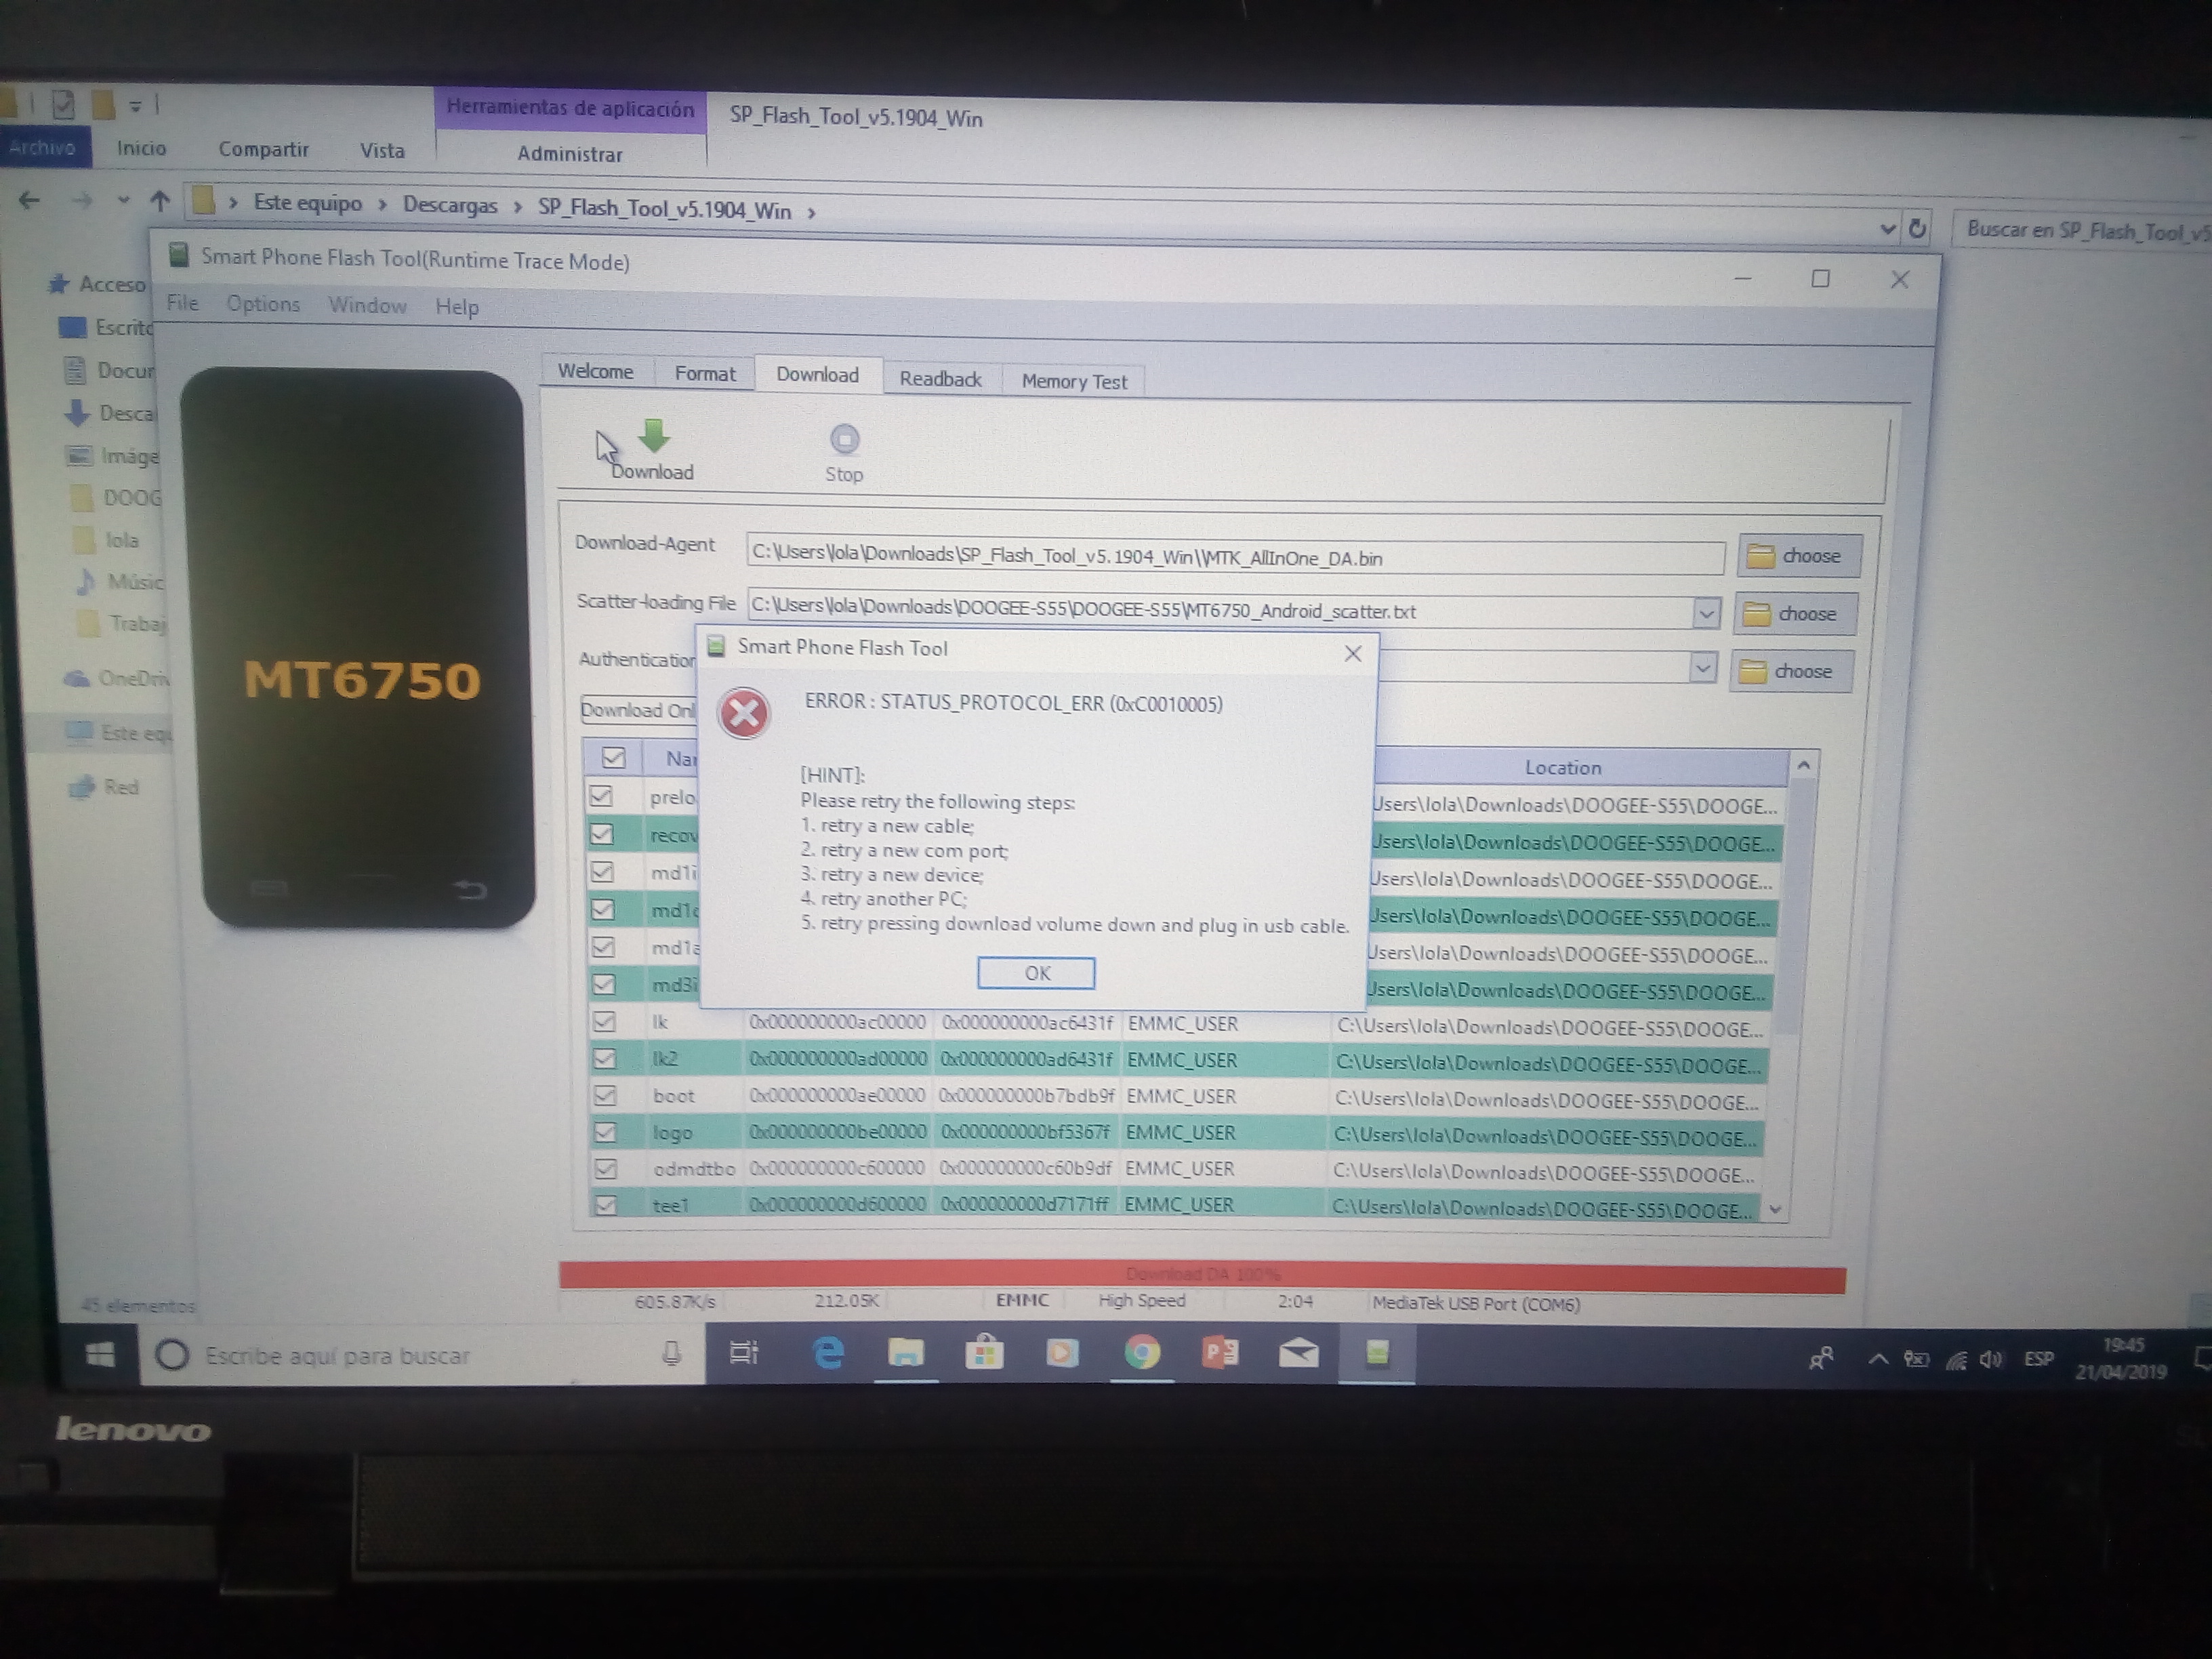2212x1659 pixels.
Task: Select OneDrive in Explorer sidebar
Action: tap(116, 679)
